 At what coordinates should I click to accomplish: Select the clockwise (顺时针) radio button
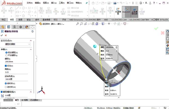(x=6, y=83)
